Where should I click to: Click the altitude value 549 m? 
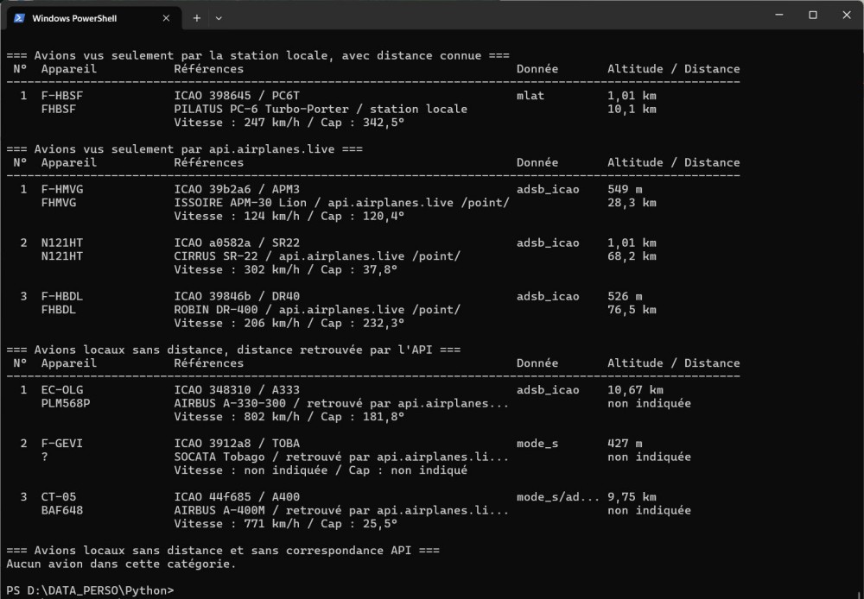pyautogui.click(x=625, y=189)
